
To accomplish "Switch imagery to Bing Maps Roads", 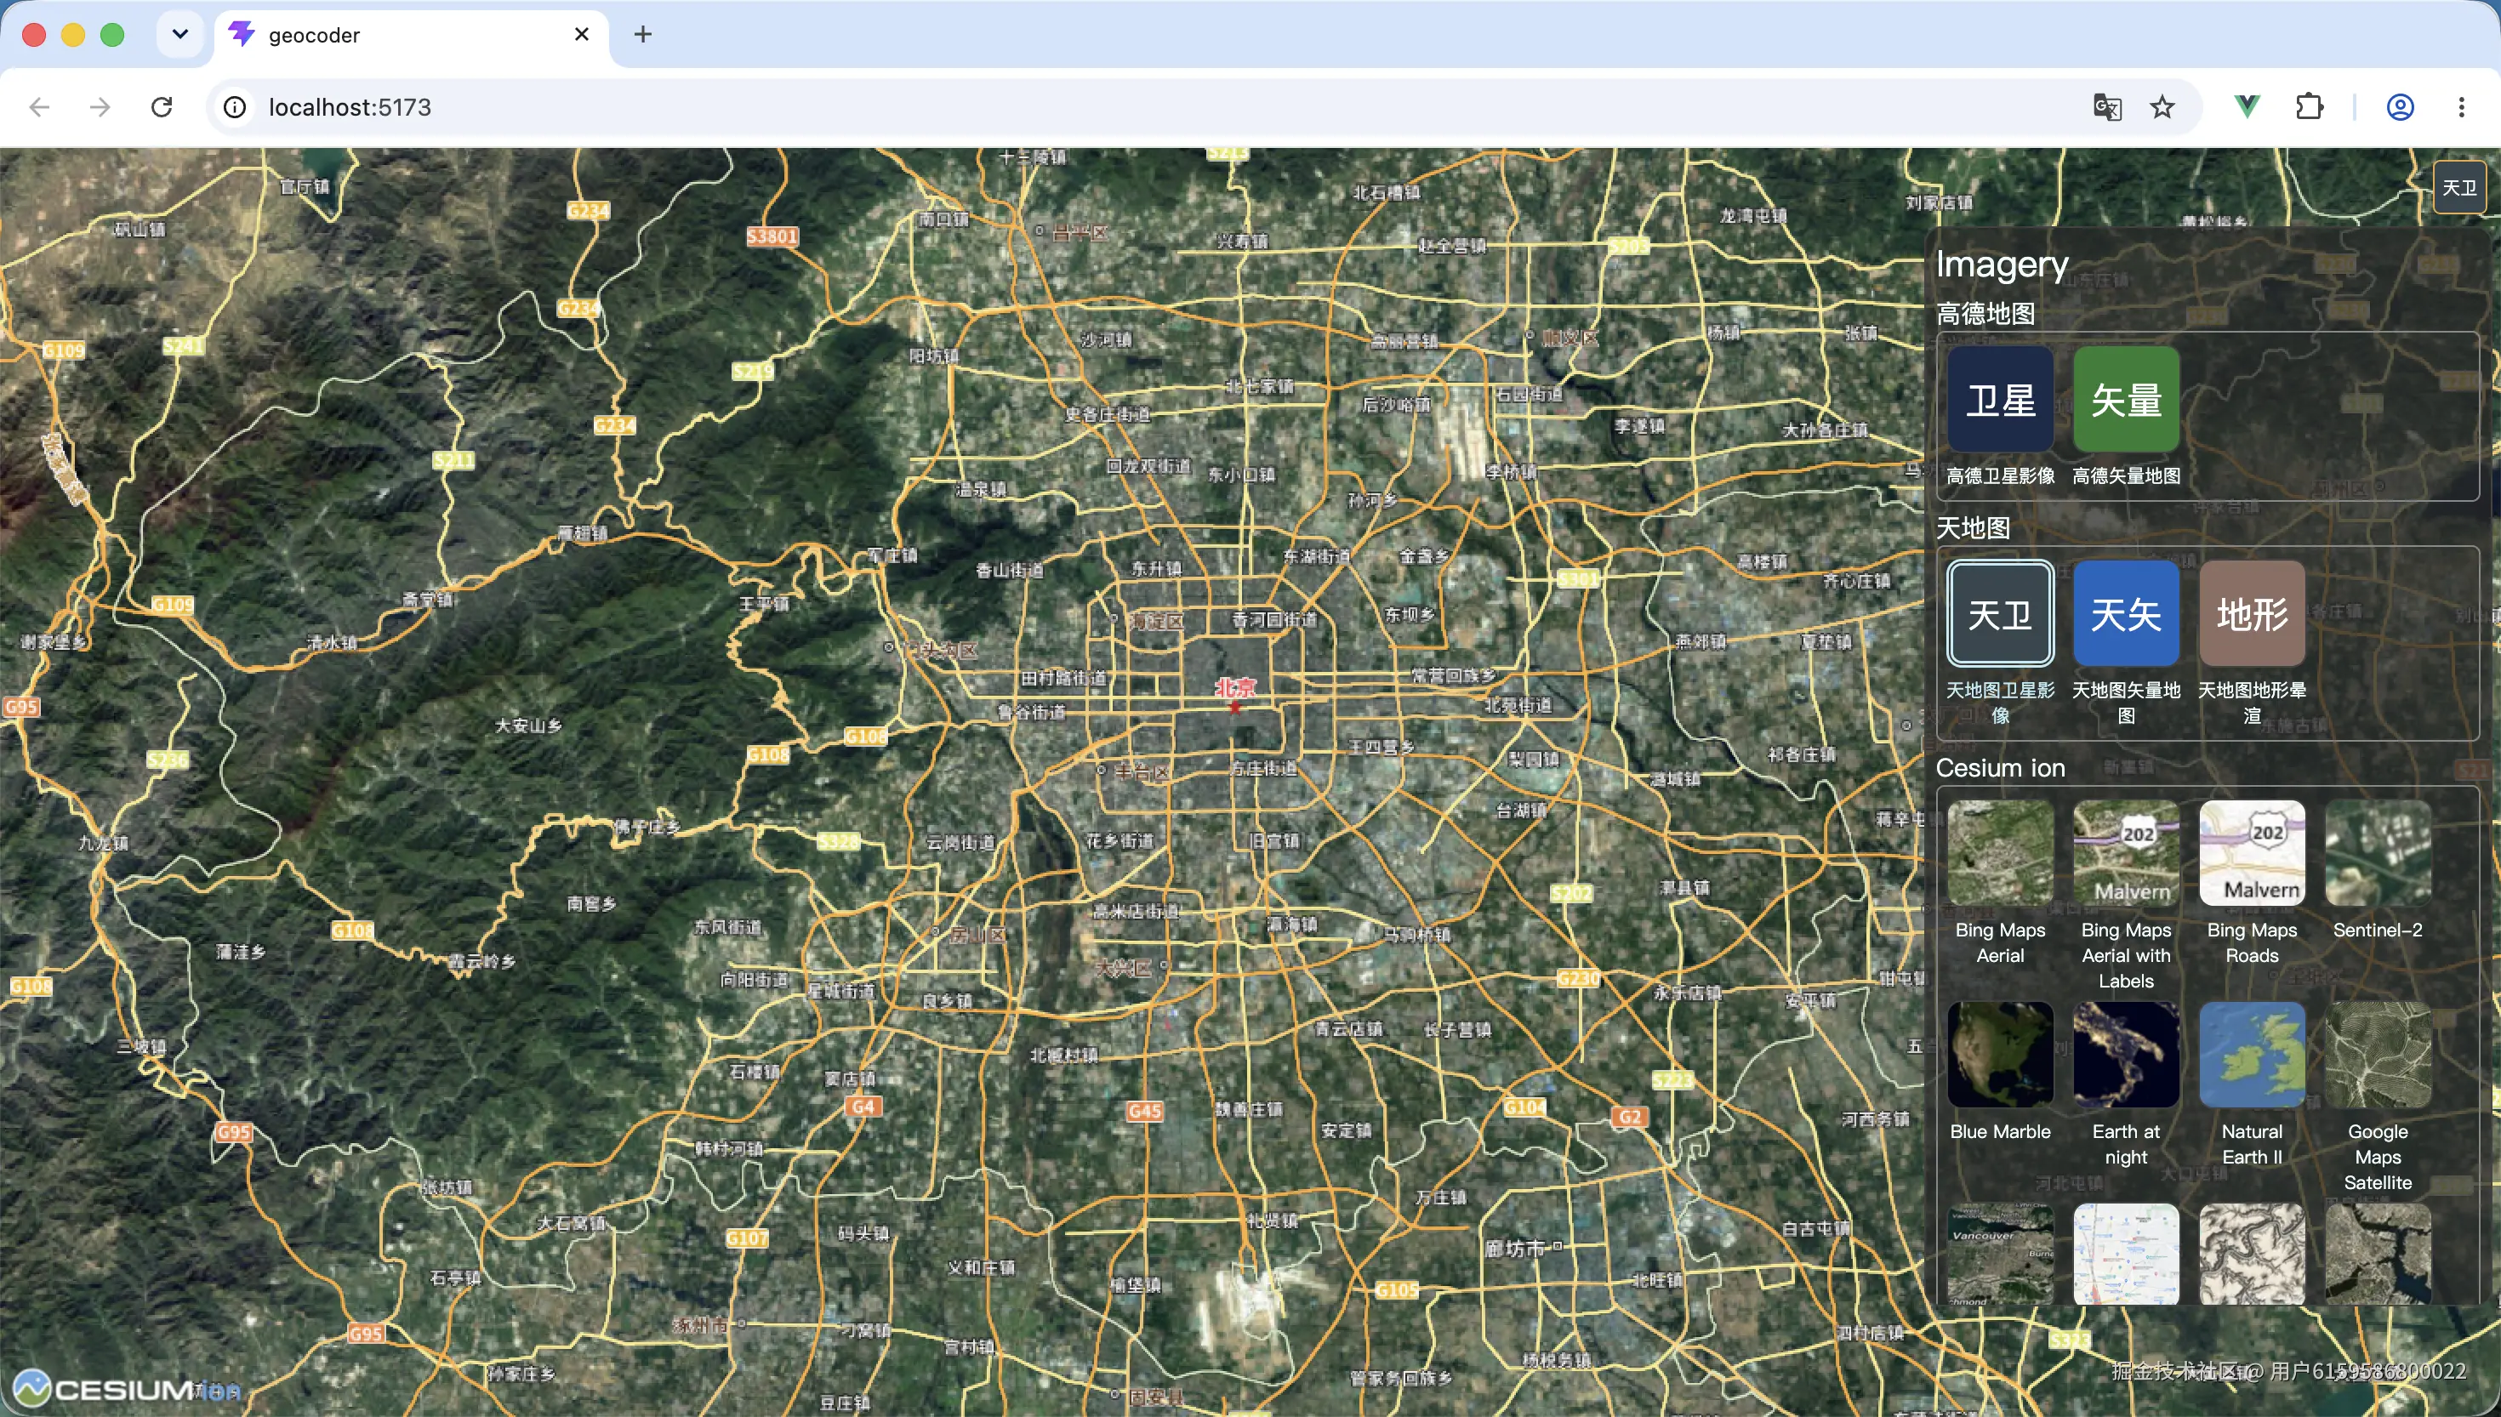I will (2252, 853).
